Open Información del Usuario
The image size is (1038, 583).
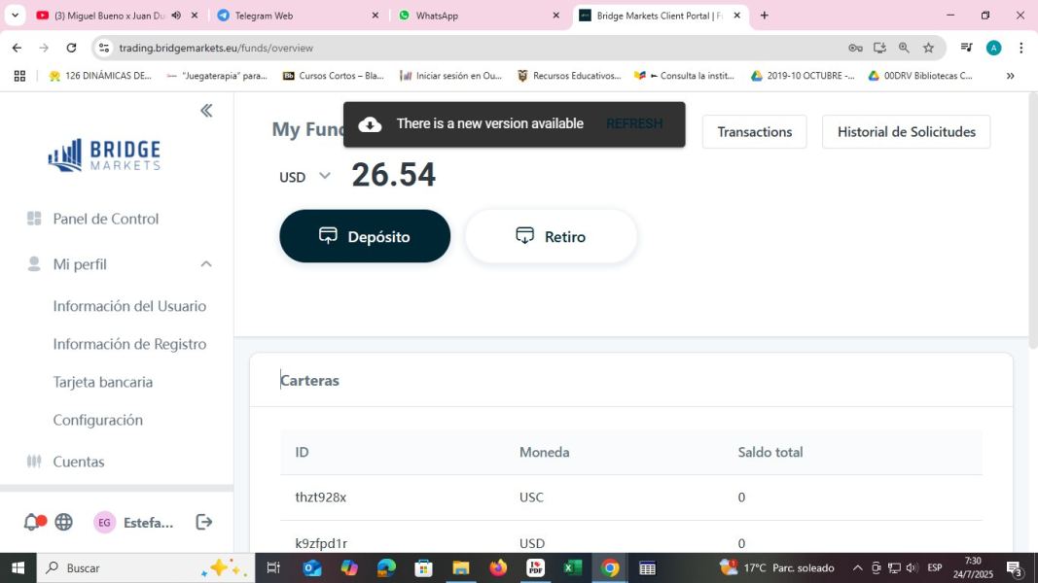(x=129, y=306)
